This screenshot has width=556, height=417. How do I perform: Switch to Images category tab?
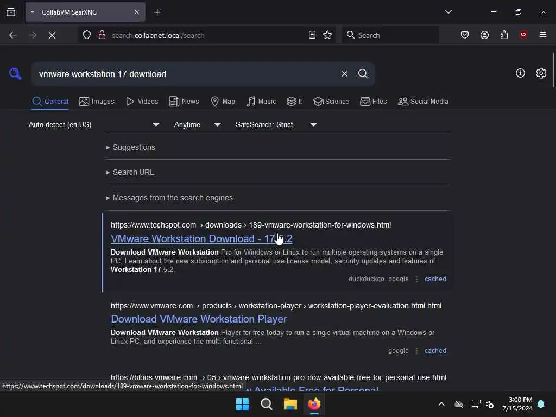pyautogui.click(x=97, y=102)
